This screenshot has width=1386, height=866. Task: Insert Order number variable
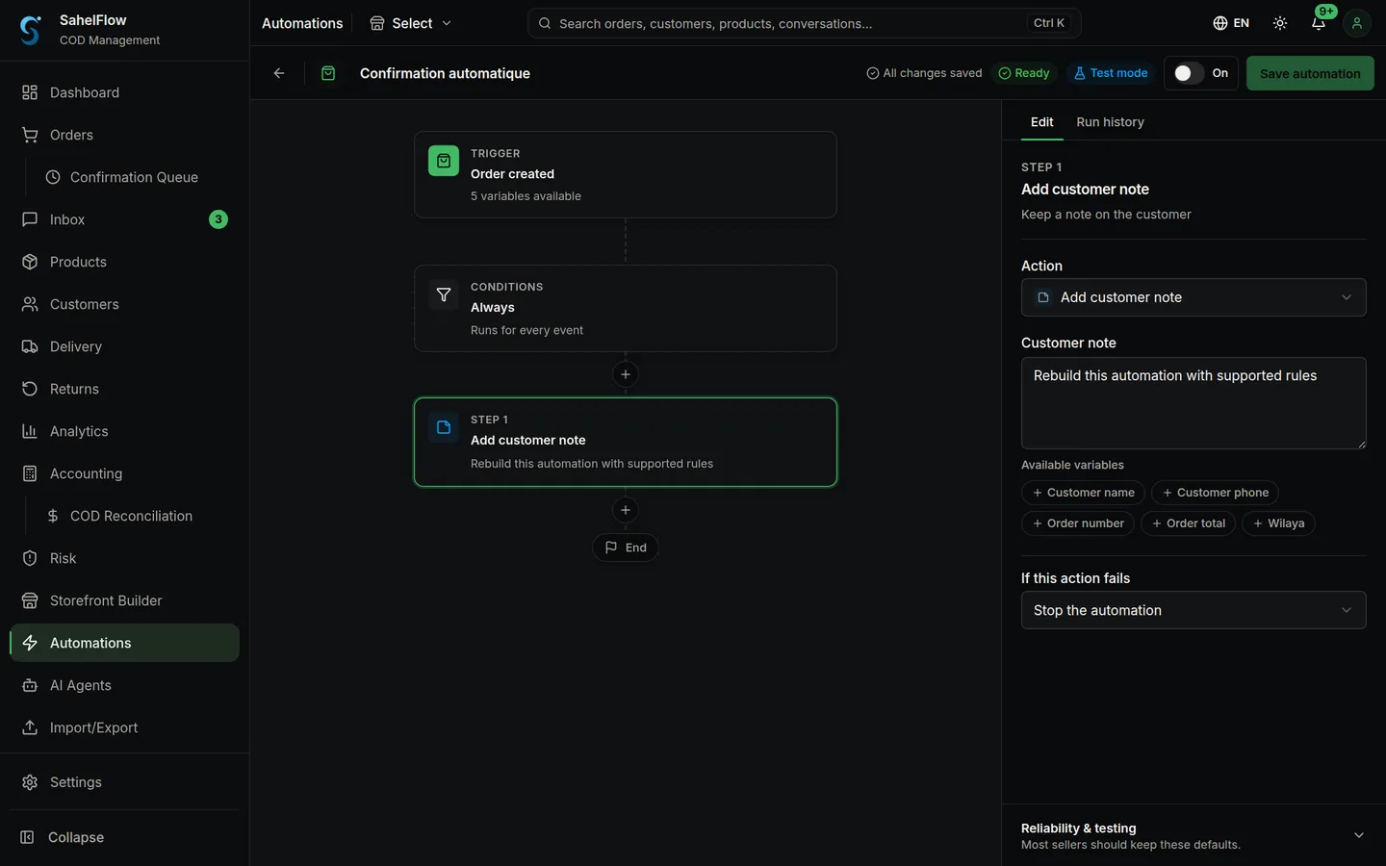[1078, 523]
